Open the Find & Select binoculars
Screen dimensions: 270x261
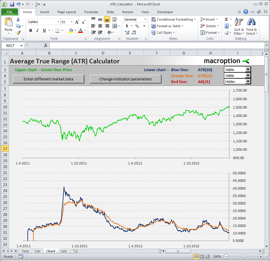click(x=251, y=26)
